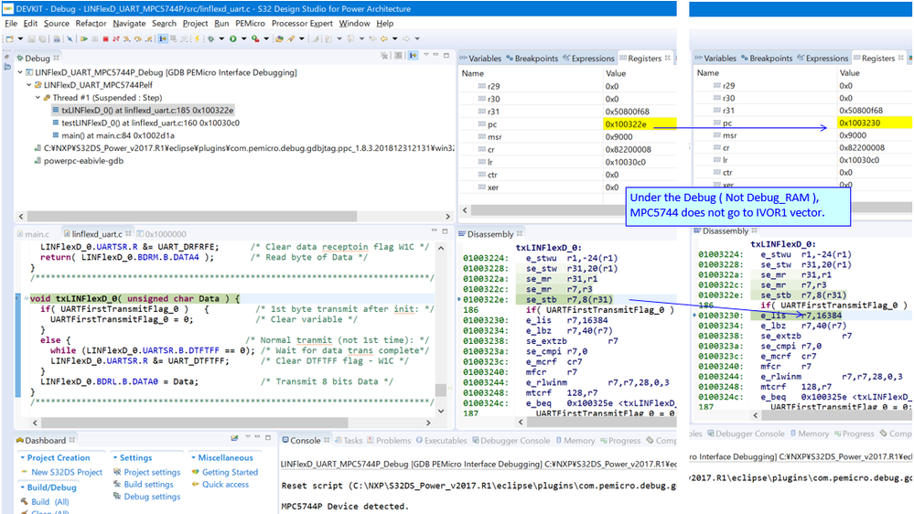Click the green bug Debug launch icon
The height and width of the screenshot is (514, 914).
point(211,39)
